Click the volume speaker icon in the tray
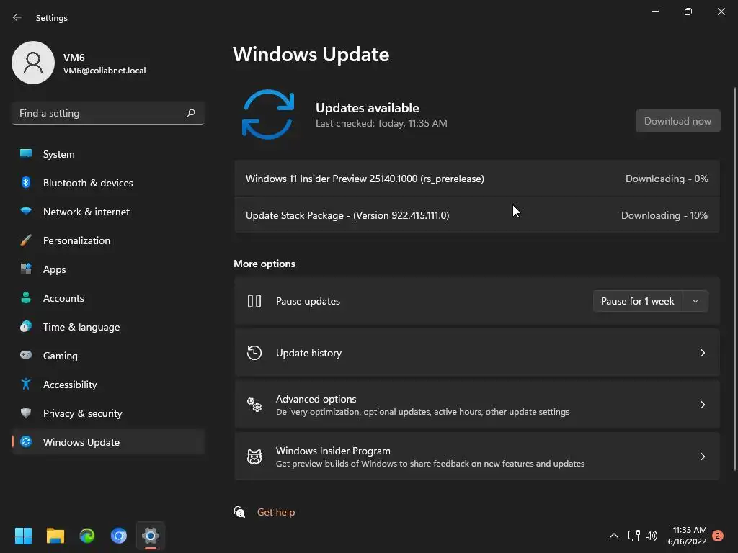Screen dimensions: 738x553 pos(652,536)
